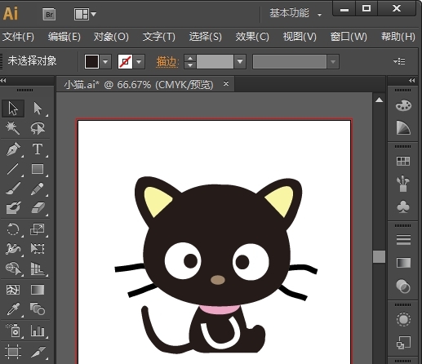Viewport: 422px width, 364px height.
Task: Select the Scale tool
Action: pyautogui.click(x=38, y=229)
